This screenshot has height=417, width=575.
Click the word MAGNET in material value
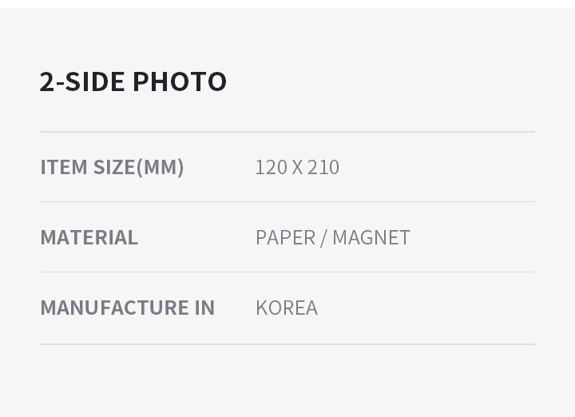[371, 237]
